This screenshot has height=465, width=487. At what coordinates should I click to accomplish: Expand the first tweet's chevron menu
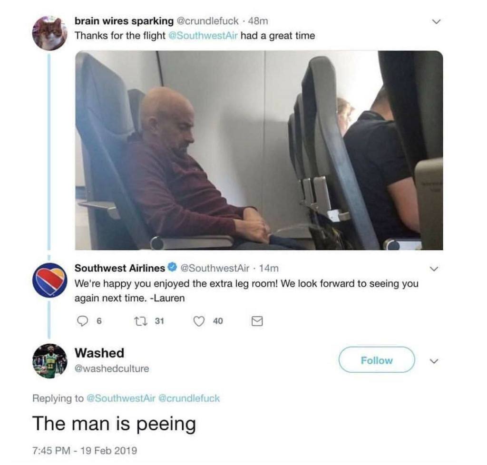(437, 22)
